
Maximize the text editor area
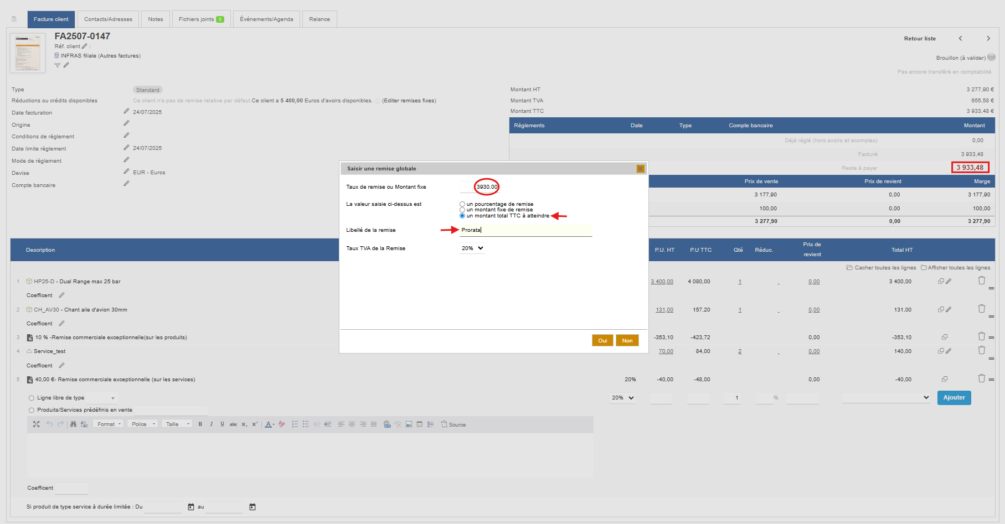(36, 424)
